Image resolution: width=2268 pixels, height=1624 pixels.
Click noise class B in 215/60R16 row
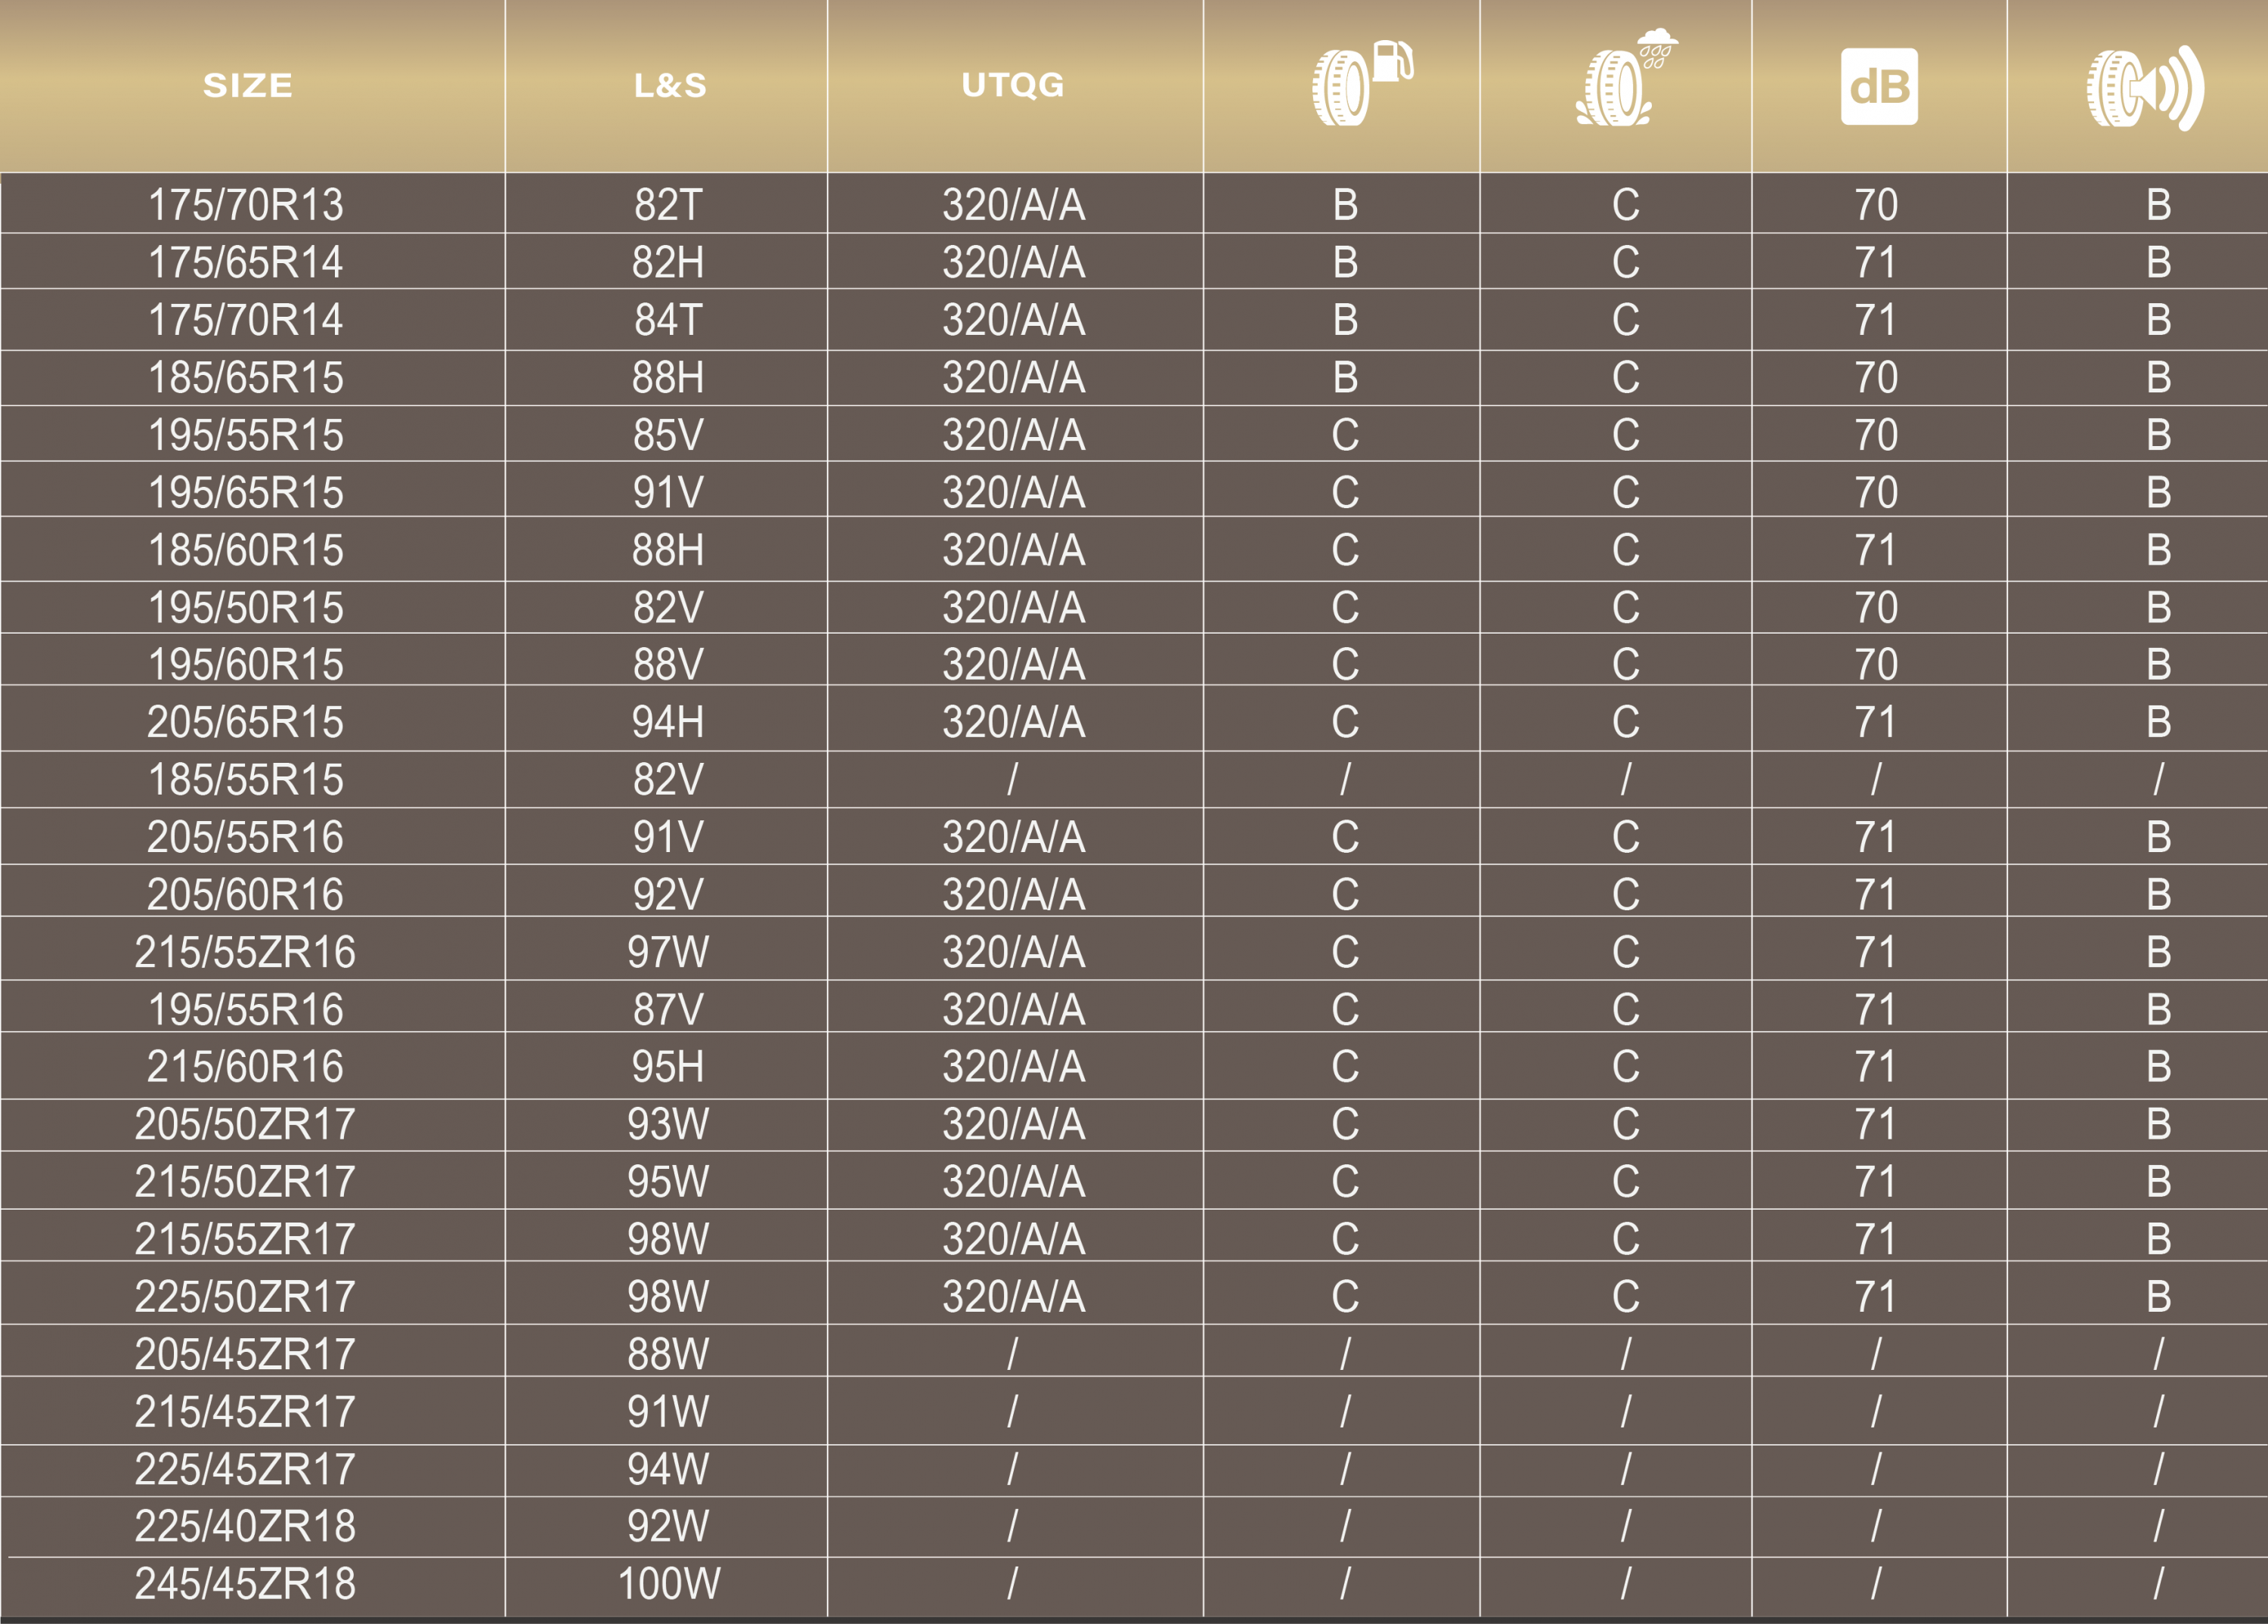[2159, 1066]
